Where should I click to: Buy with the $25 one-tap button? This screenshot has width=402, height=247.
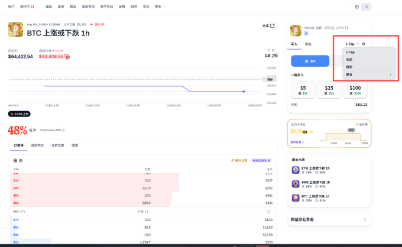pyautogui.click(x=329, y=90)
